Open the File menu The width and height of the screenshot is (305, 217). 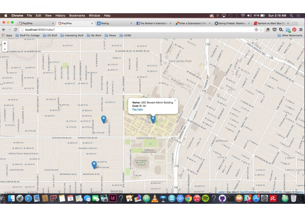tap(29, 15)
